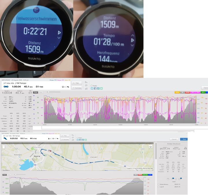Image resolution: width=208 pixels, height=195 pixels.
Task: Toggle the red BPM channel on run graph
Action: pos(140,175)
